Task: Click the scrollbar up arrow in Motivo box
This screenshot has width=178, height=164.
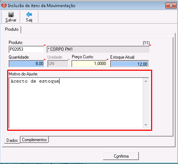Action: pyautogui.click(x=146, y=81)
